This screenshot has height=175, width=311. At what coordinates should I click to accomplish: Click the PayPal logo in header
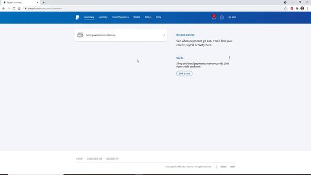coord(77,17)
